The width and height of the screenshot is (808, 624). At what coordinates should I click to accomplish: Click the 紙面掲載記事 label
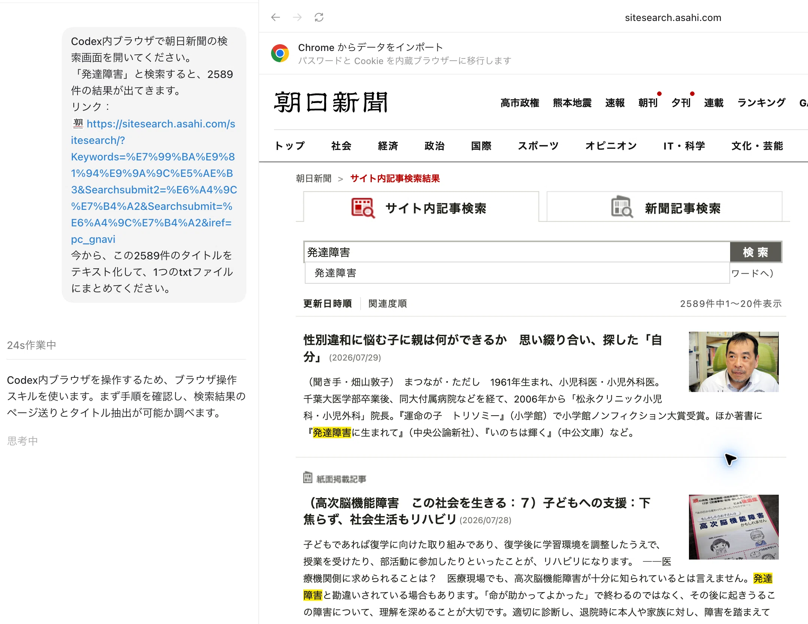341,479
